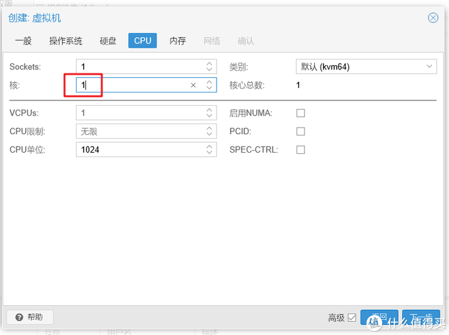
Task: Increase the VCPUs value
Action: [209, 110]
